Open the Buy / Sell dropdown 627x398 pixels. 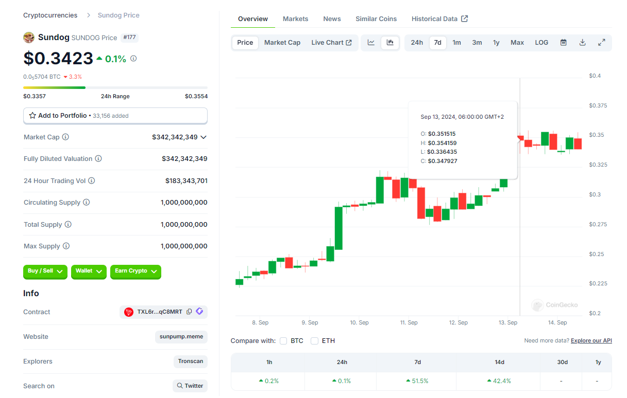pos(45,272)
